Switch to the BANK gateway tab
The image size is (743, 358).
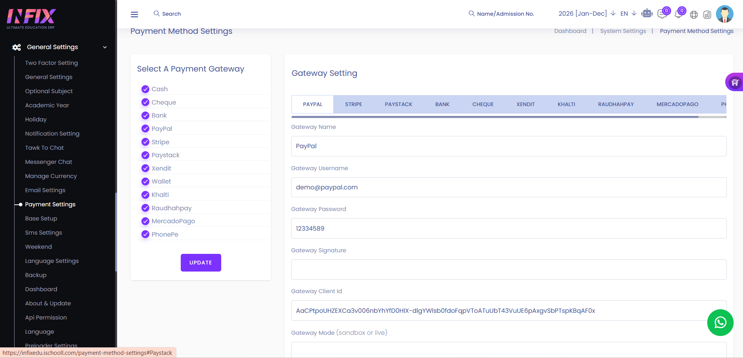(x=442, y=104)
